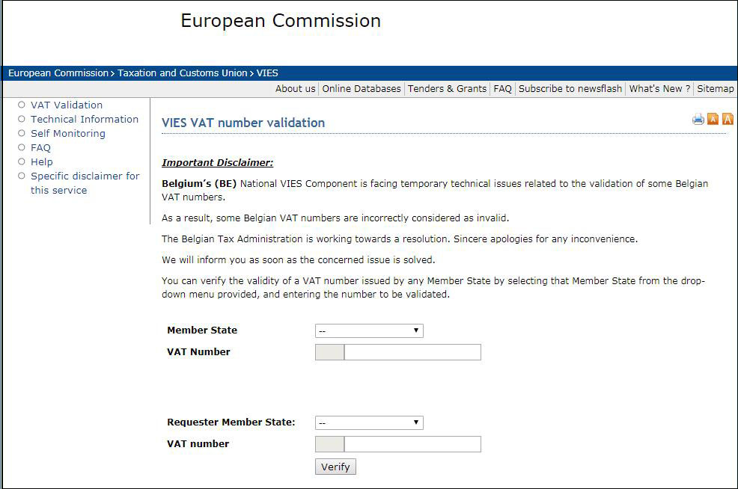Go to Technical Information sidebar link
Screen dimensions: 738x489
(85, 120)
